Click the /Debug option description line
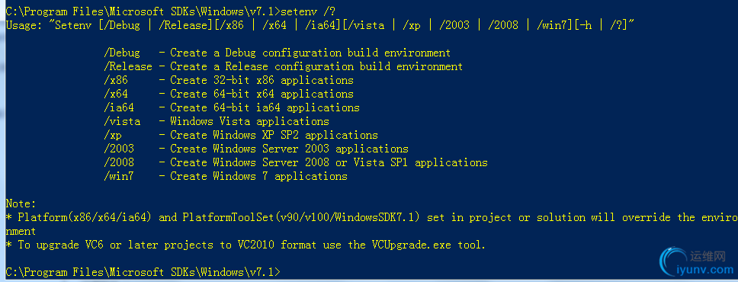 coord(277,53)
